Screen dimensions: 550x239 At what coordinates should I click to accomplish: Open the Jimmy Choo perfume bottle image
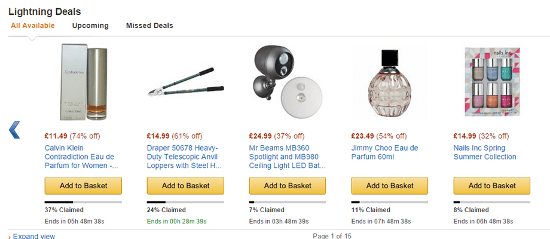click(390, 83)
